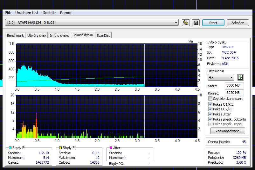Open the Uruchom test menu
255x170 pixels.
[x=27, y=13]
